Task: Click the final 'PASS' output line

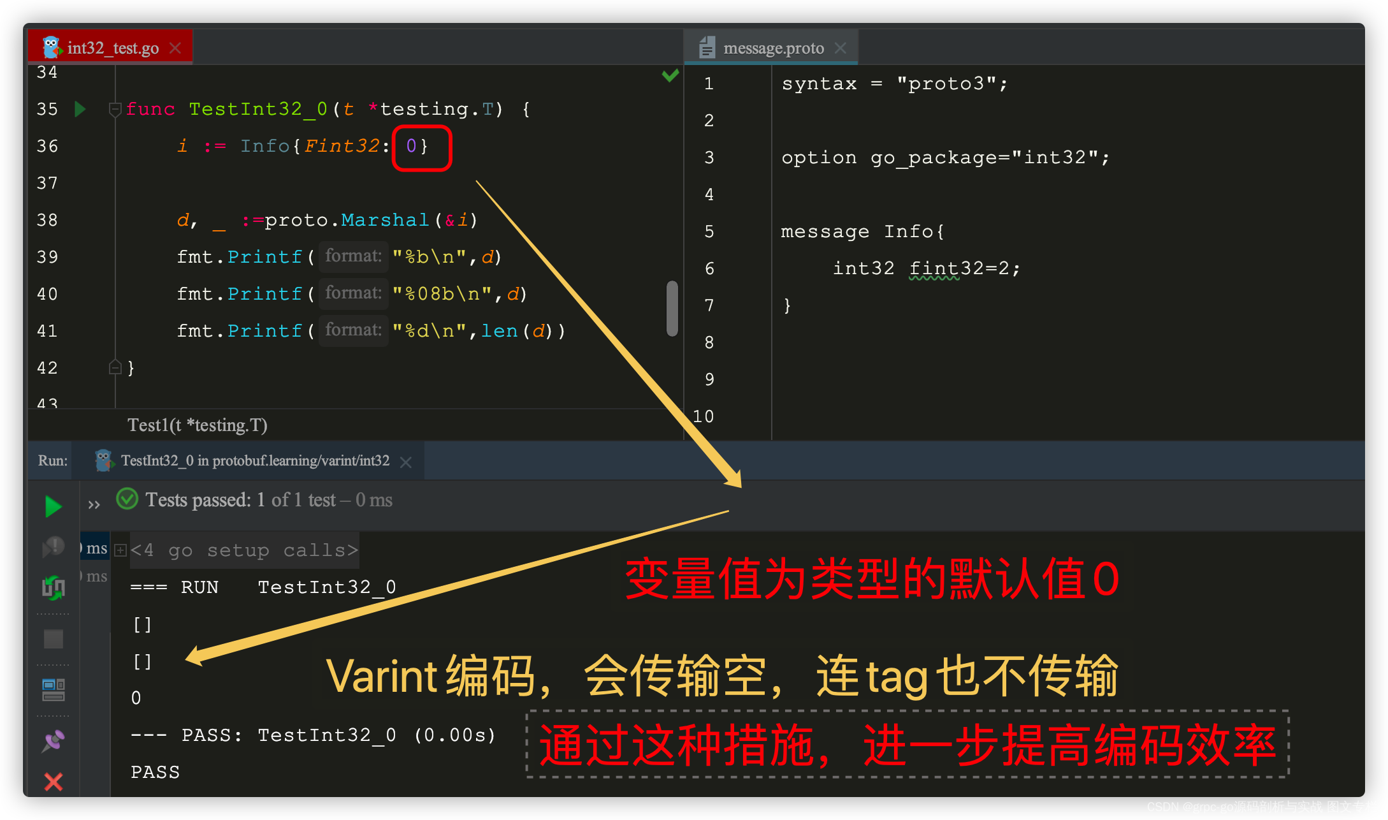Action: click(155, 772)
